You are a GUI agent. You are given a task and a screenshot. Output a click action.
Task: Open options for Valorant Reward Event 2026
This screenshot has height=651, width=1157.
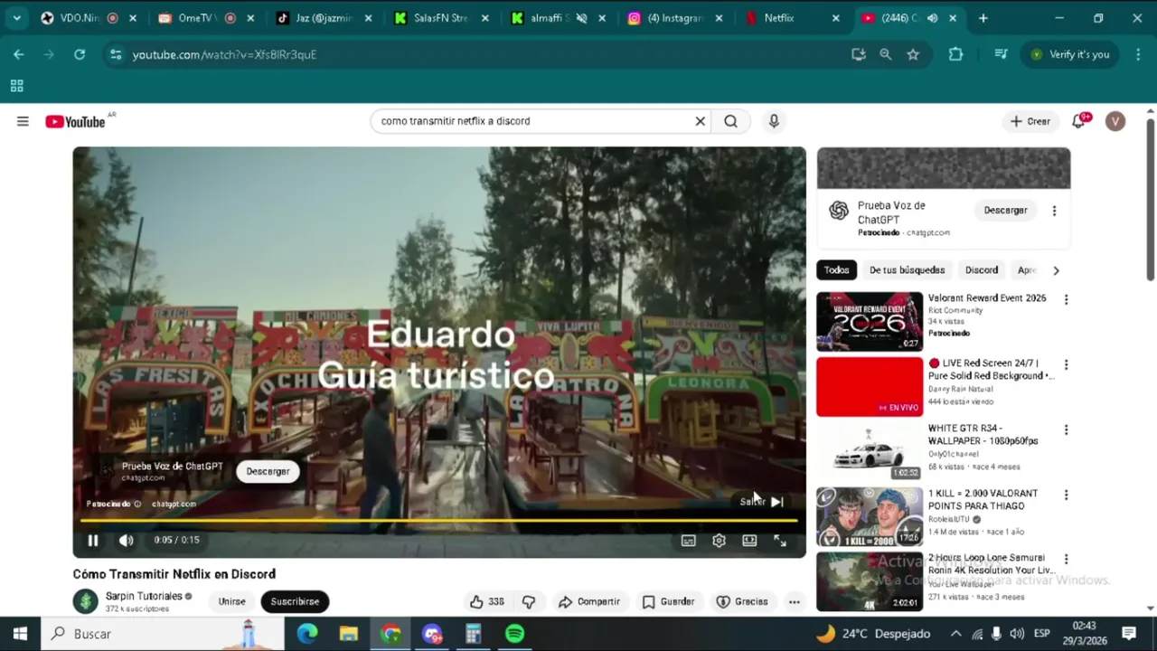coord(1066,299)
